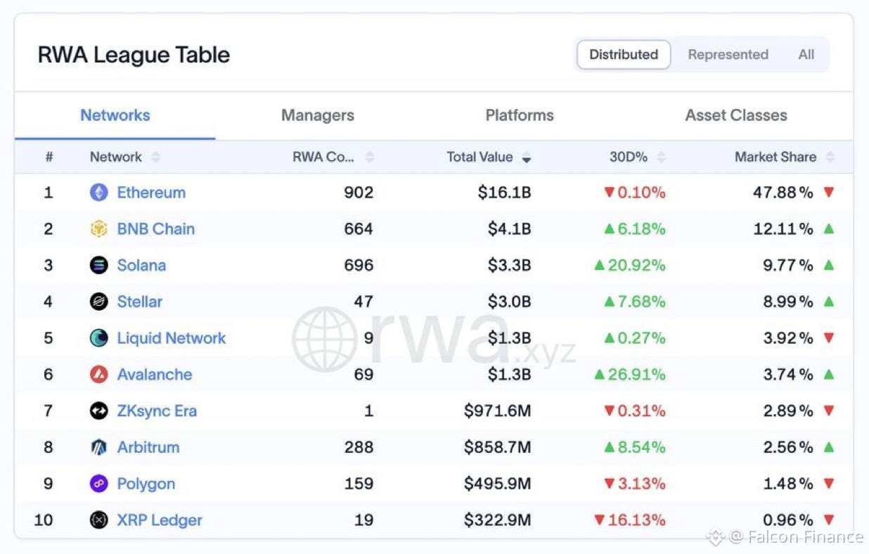Open the XRP Ledger network link
The image size is (869, 554).
pos(160,521)
